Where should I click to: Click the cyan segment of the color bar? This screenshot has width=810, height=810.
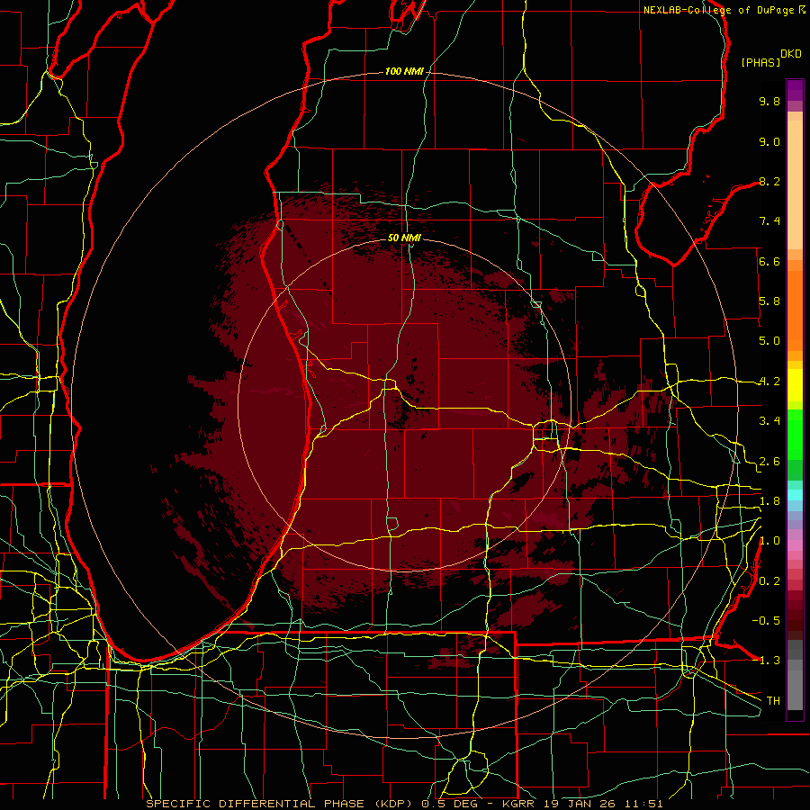point(795,494)
